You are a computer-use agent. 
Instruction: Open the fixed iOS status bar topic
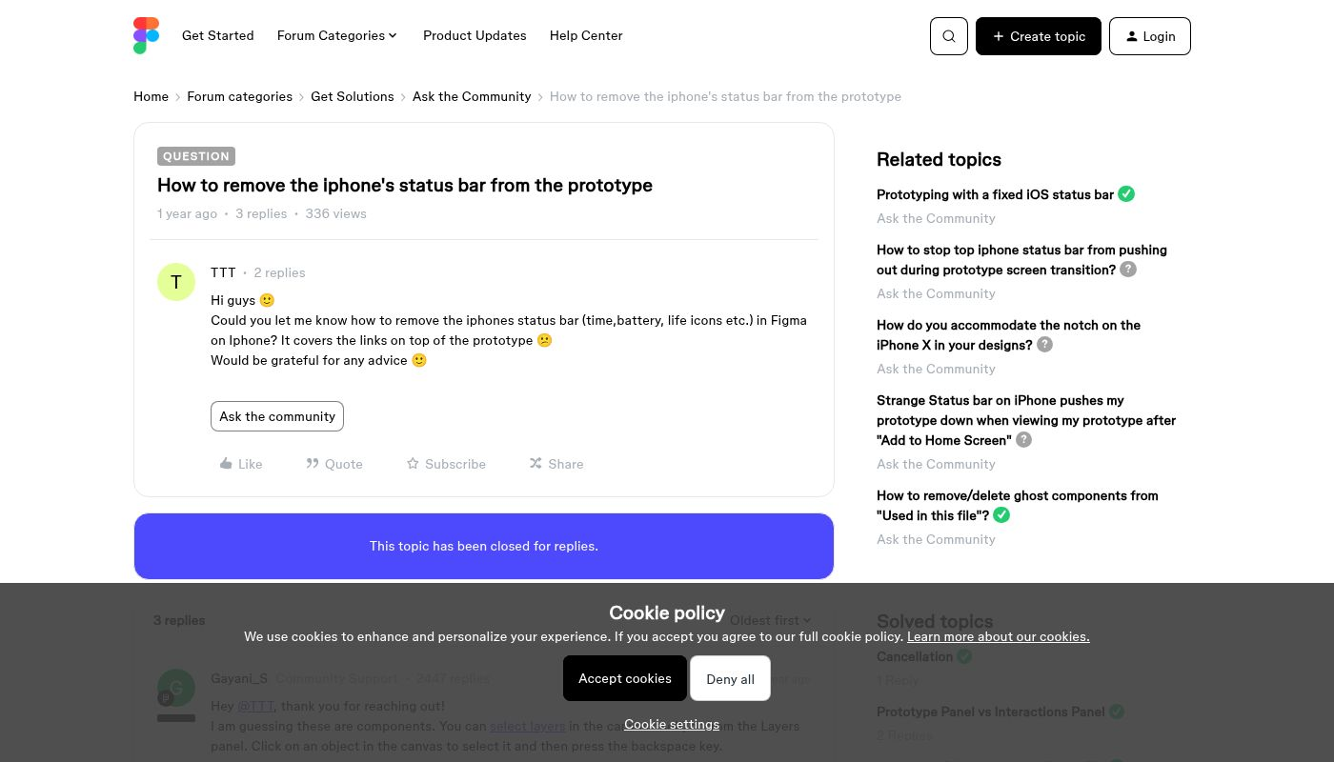click(995, 194)
